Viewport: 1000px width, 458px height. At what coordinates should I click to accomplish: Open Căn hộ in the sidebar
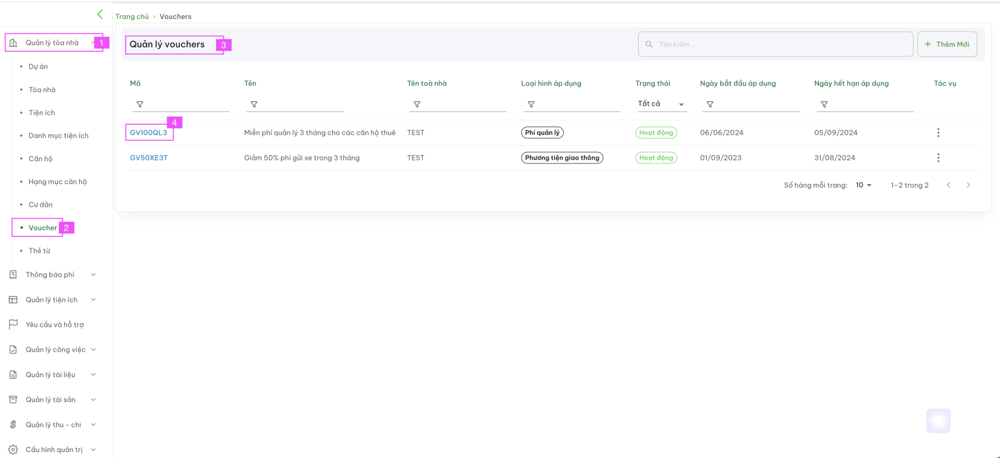point(40,159)
